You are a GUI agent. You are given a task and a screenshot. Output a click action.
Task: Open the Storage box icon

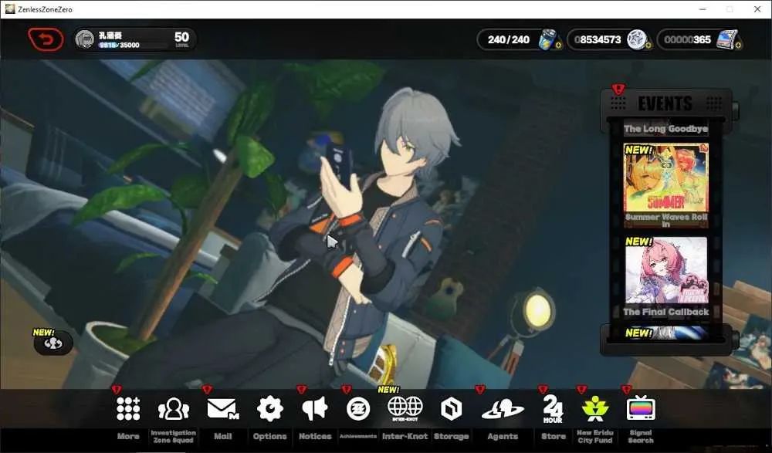[451, 409]
